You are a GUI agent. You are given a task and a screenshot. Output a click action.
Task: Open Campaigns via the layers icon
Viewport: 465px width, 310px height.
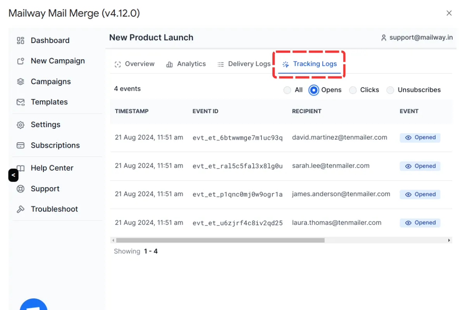[x=21, y=82]
